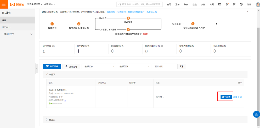Select 资产中心 in the left sidebar

click(x=6, y=27)
